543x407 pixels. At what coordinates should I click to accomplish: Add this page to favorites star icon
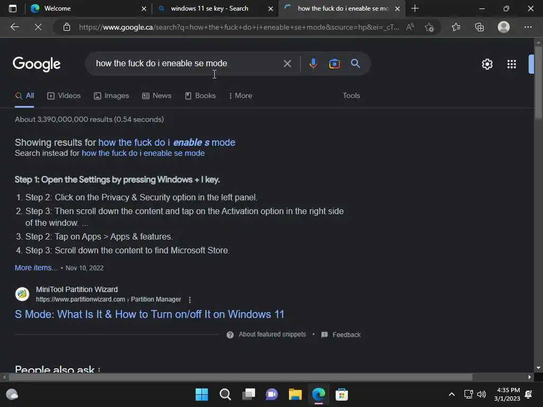(x=430, y=27)
